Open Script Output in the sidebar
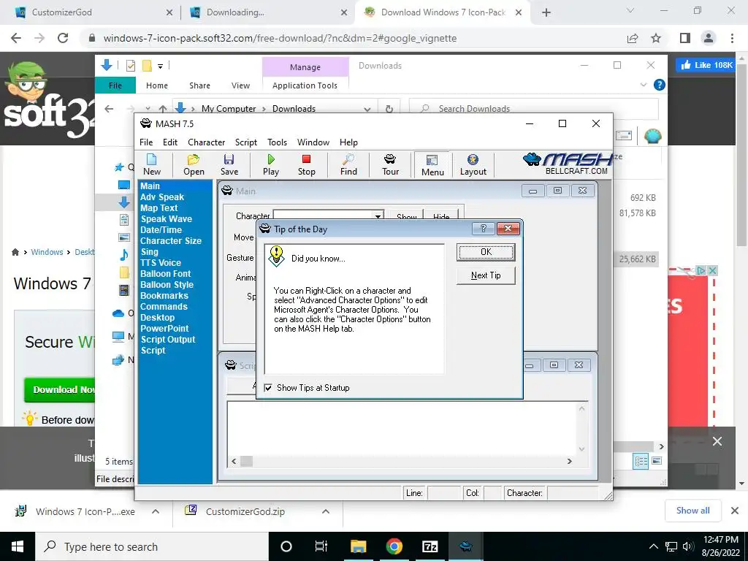Viewport: 748px width, 561px height. (x=168, y=340)
